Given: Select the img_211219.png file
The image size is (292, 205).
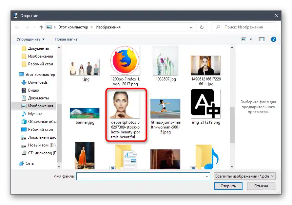Looking at the screenshot, I should point(206,107).
